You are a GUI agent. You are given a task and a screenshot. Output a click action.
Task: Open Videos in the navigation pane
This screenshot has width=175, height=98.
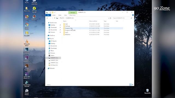[52, 56]
